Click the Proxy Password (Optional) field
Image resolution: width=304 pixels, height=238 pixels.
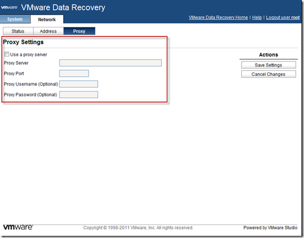(x=78, y=94)
